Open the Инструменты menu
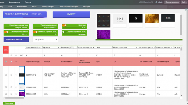This screenshot has width=188, height=105. coord(14,2)
